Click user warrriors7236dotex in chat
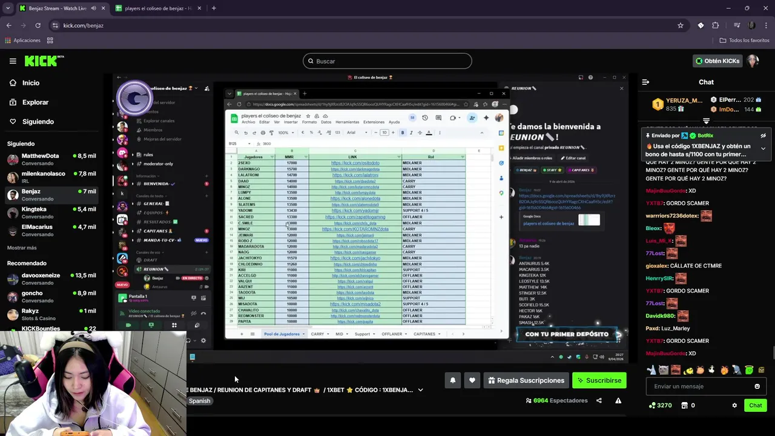 [x=672, y=216]
